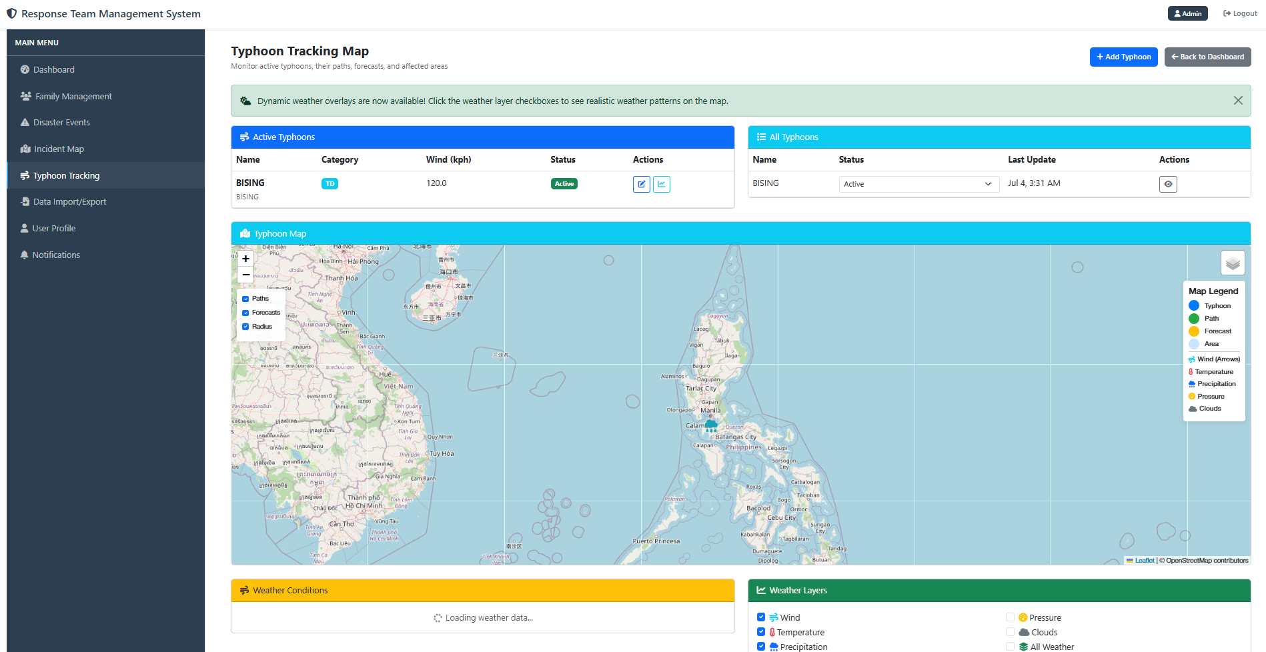Uncheck the Paths map checkbox
The width and height of the screenshot is (1266, 652).
[x=245, y=299]
